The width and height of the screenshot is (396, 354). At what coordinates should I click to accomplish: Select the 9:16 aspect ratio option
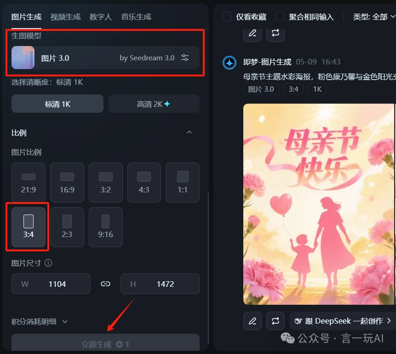click(x=106, y=227)
